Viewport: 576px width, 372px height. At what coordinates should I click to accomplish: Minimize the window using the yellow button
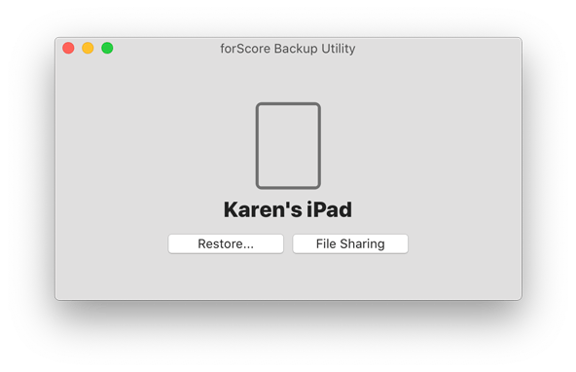tap(88, 48)
